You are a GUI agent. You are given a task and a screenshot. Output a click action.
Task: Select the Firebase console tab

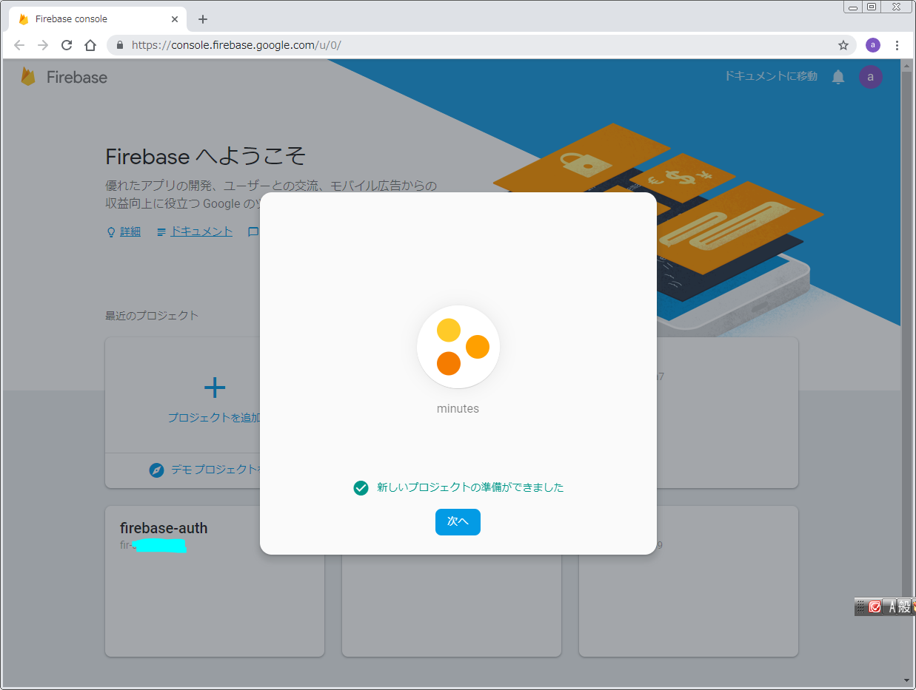pyautogui.click(x=89, y=19)
